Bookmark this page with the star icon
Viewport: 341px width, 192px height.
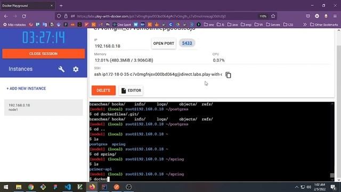[273, 16]
